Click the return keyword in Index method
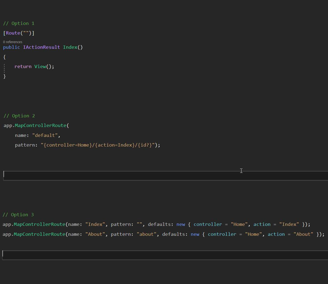Screen dimensions: 328x284 [x=23, y=66]
